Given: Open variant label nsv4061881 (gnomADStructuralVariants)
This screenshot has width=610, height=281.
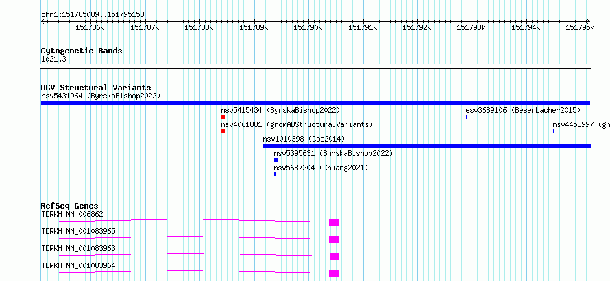Looking at the screenshot, I should click(297, 124).
